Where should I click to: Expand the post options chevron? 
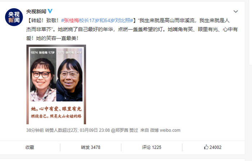click(235, 12)
